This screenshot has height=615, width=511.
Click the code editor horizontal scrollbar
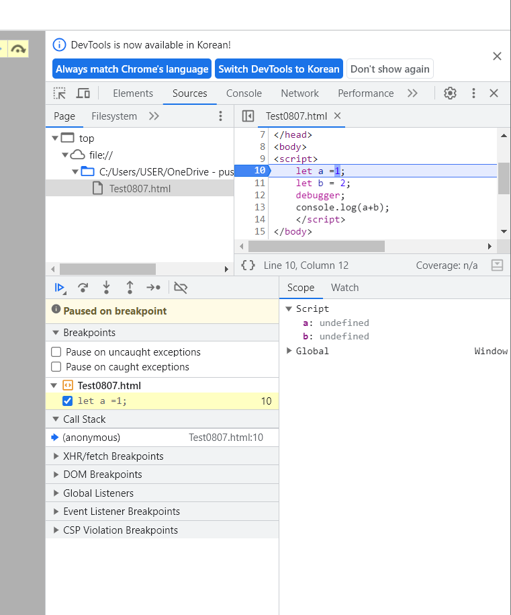pos(317,246)
